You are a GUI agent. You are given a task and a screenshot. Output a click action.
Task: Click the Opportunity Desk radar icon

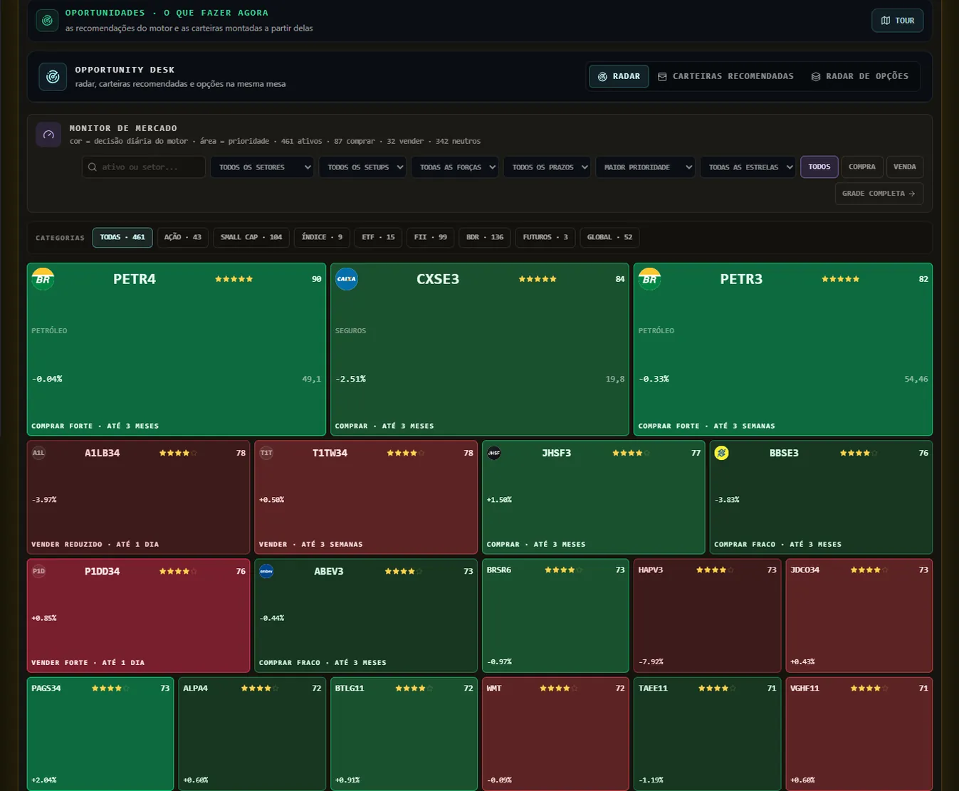coord(53,77)
